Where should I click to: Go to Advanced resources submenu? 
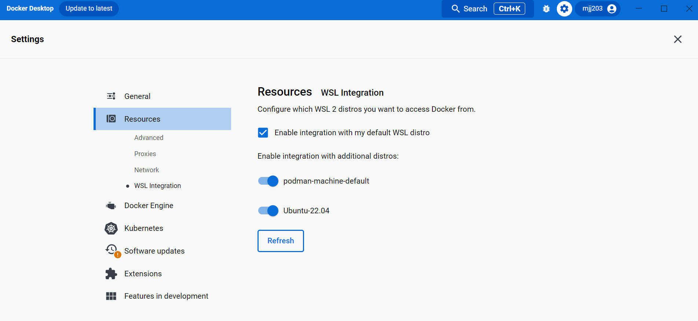(149, 138)
